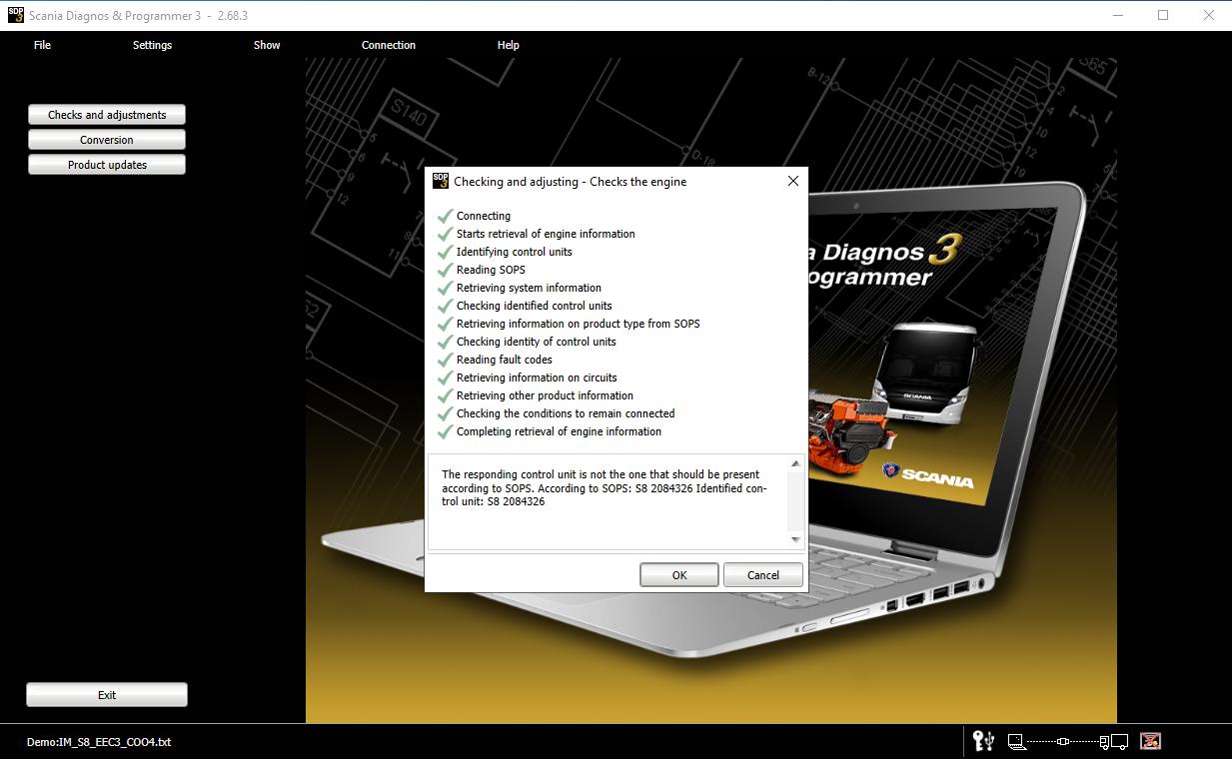Click the message box scroll up arrow

(x=795, y=463)
